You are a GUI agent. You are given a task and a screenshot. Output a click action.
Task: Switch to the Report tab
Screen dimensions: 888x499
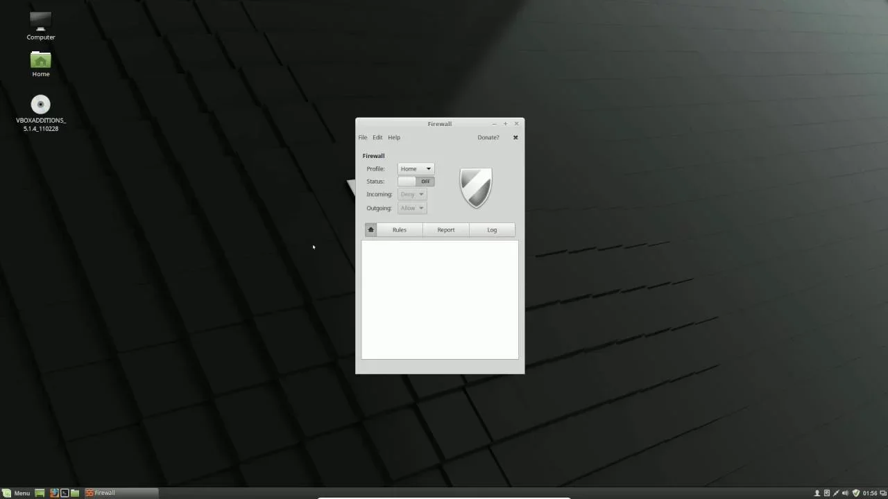446,230
